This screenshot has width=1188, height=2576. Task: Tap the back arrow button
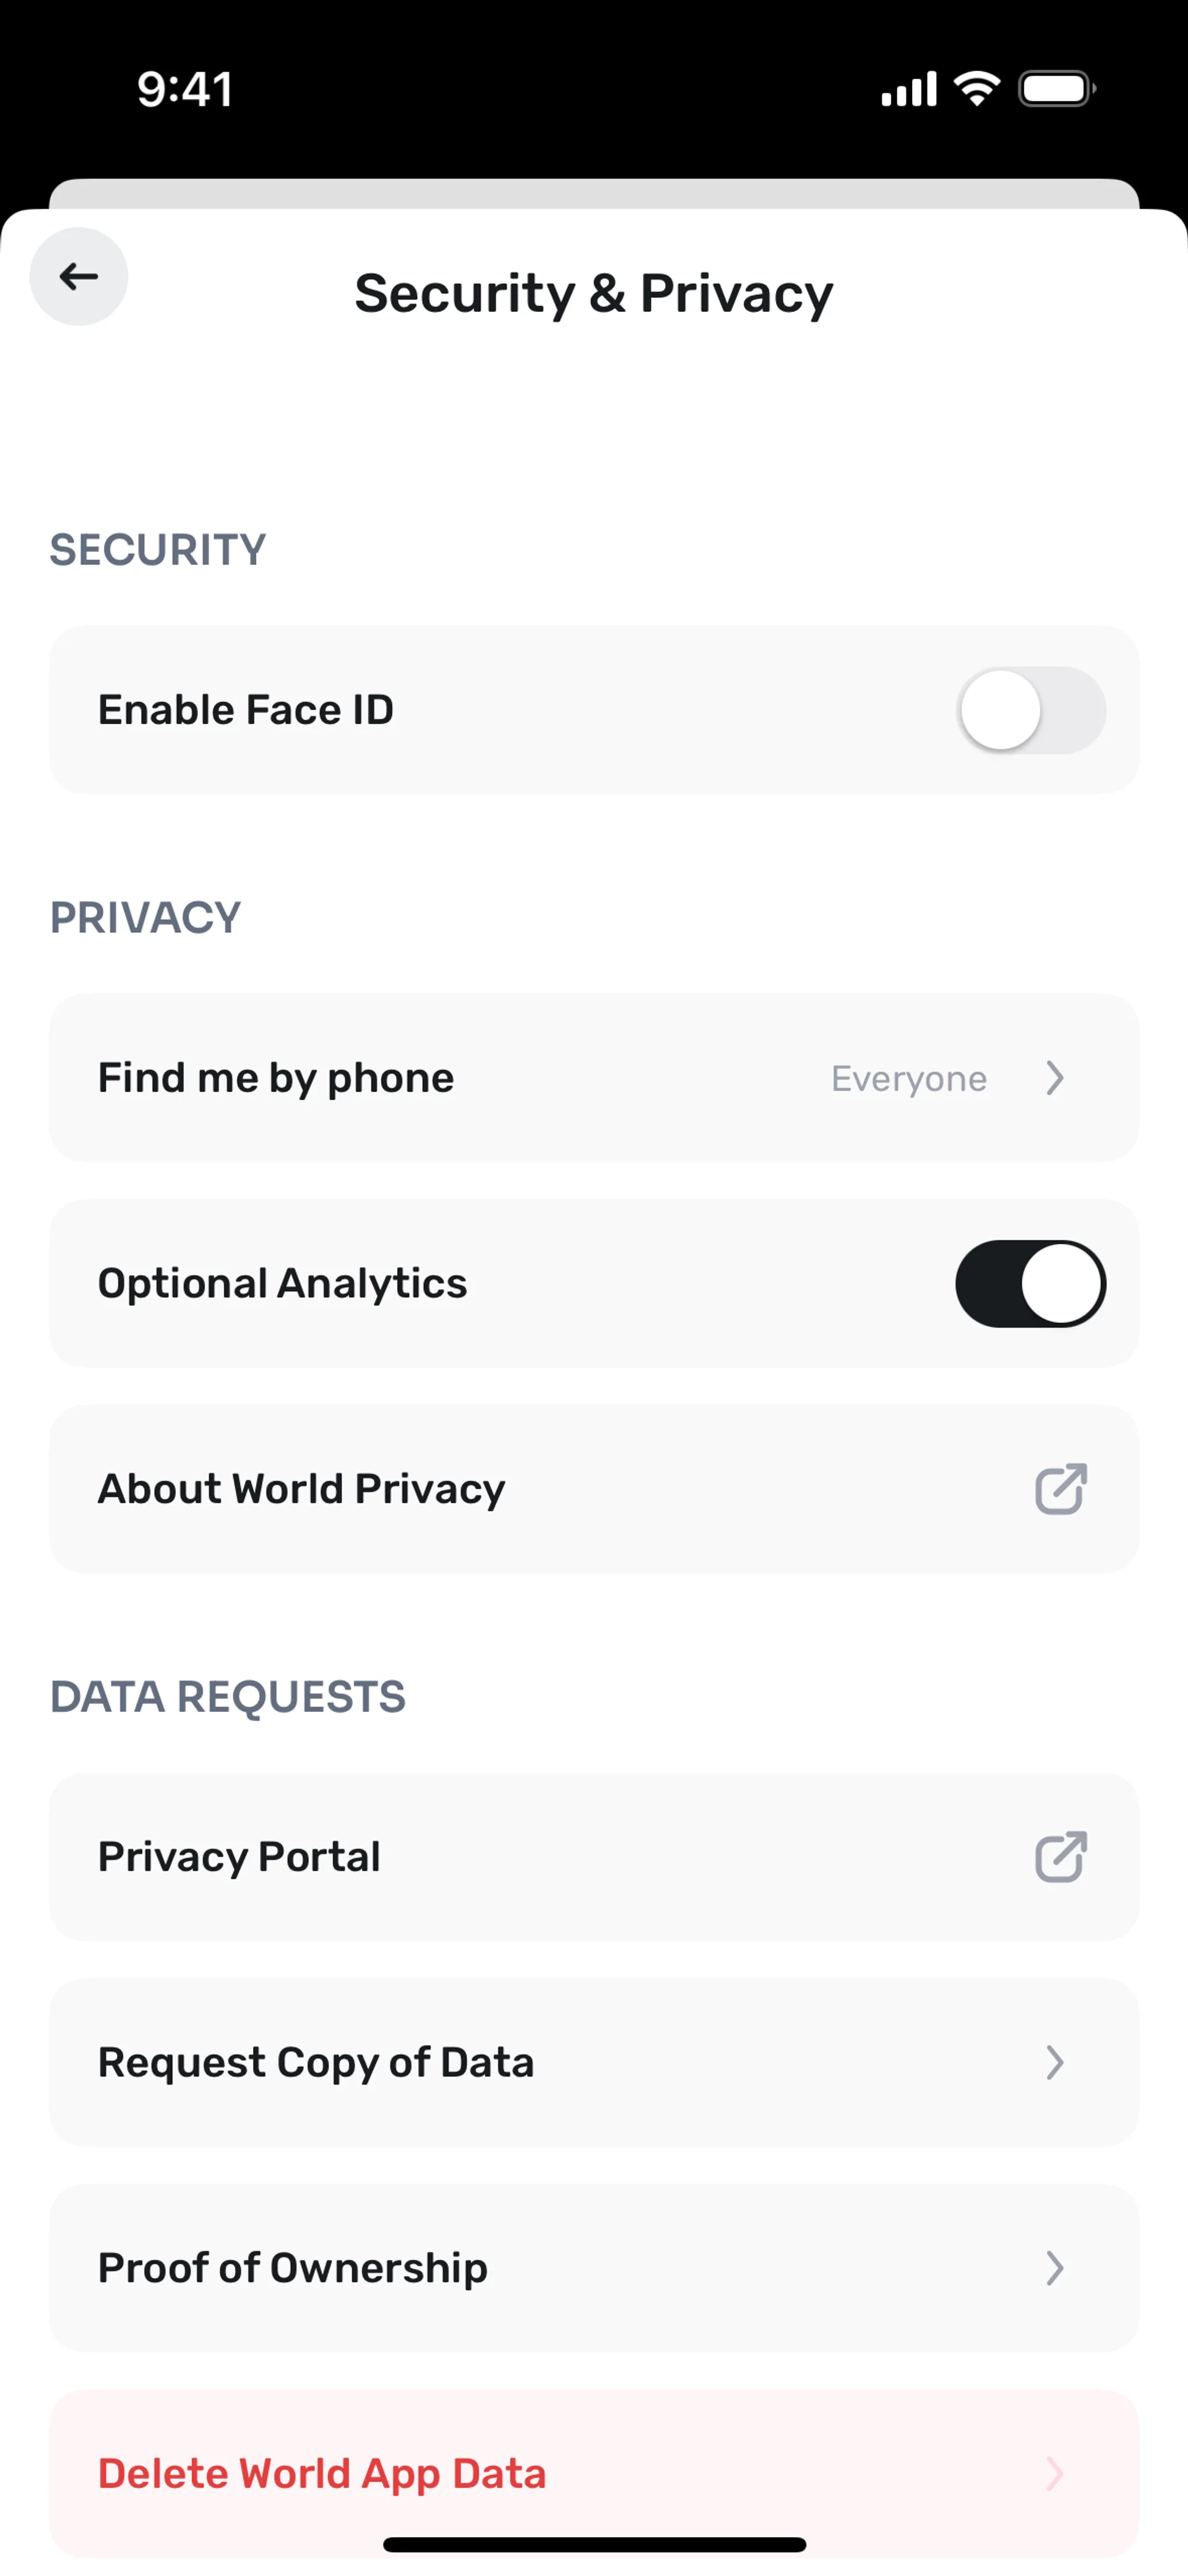(79, 277)
